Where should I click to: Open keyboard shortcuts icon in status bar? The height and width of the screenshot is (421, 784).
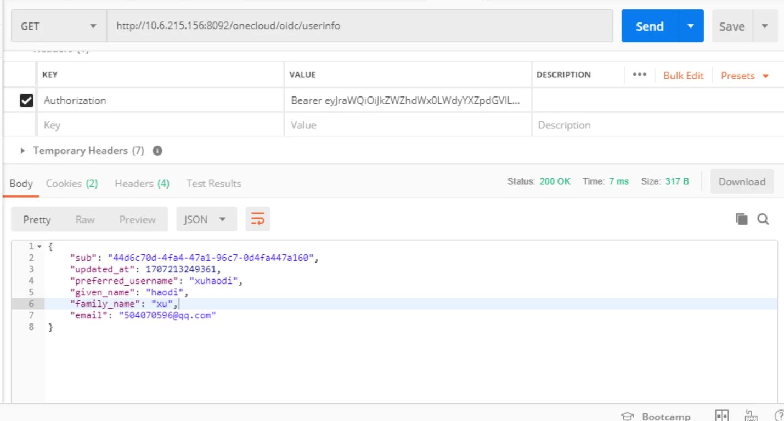(751, 416)
